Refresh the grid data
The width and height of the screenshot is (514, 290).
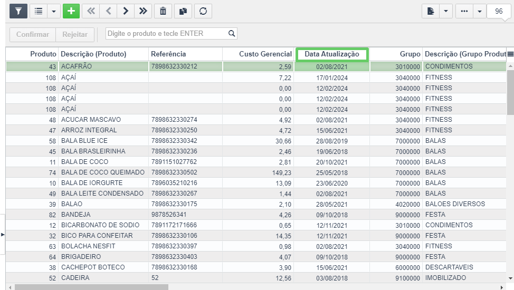203,11
